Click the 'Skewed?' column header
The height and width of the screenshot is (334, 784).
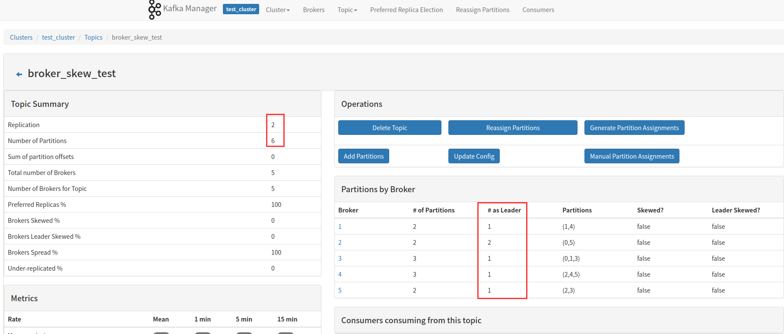pos(650,210)
